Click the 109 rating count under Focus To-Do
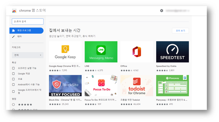 click(x=99, y=104)
